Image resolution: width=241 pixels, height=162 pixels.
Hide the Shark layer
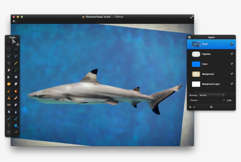click(x=232, y=44)
